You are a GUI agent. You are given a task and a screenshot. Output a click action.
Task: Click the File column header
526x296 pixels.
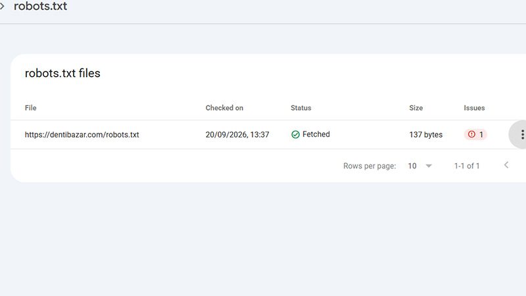30,108
